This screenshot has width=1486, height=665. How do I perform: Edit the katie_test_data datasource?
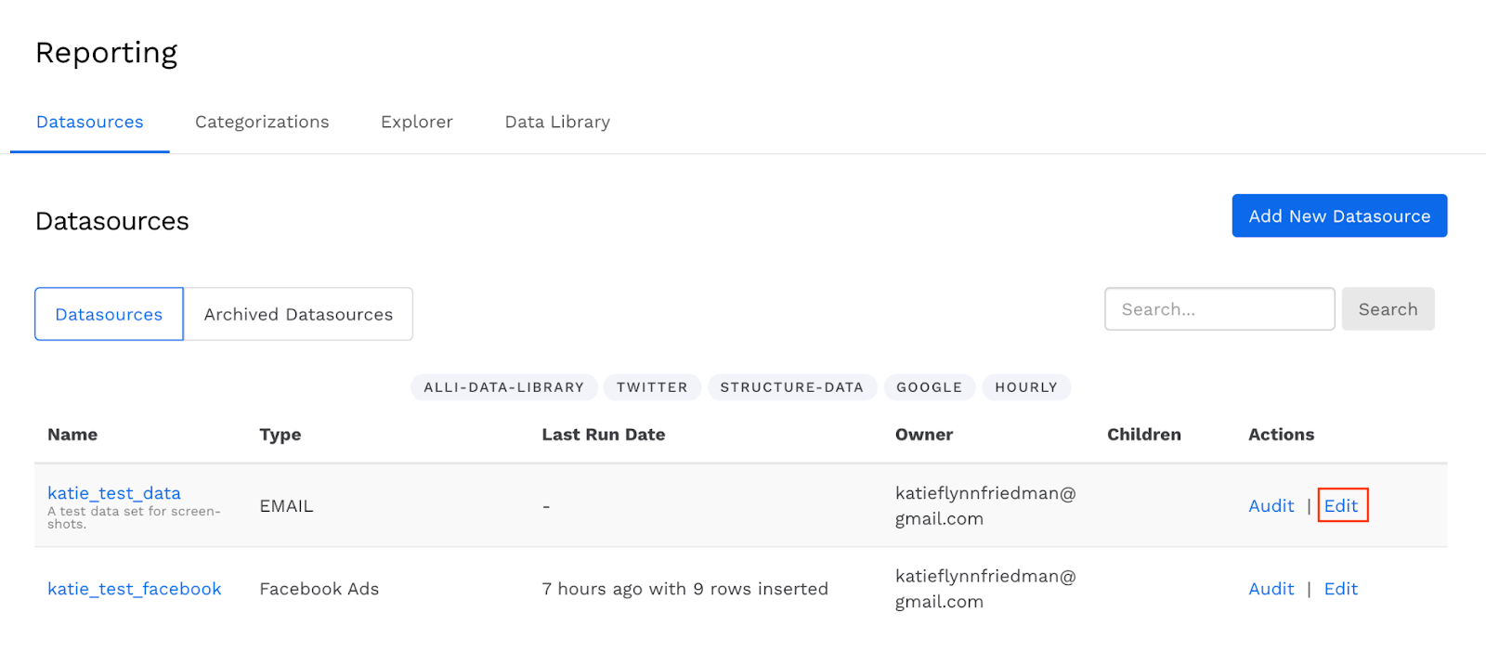pyautogui.click(x=1341, y=506)
